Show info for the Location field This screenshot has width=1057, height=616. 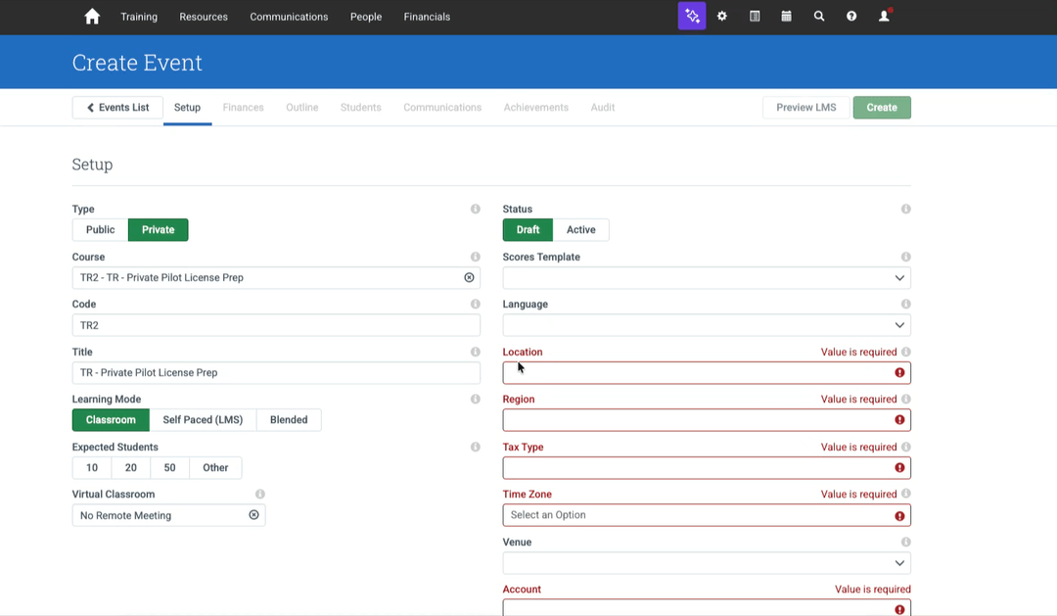(906, 353)
